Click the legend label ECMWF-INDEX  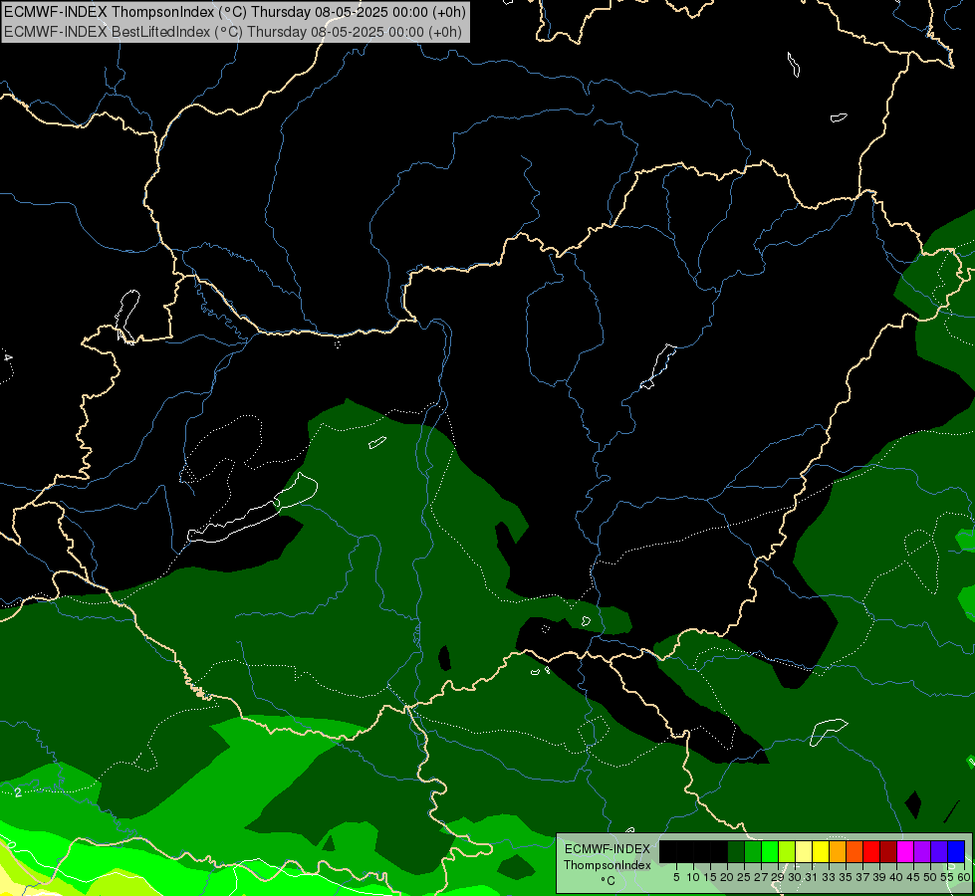coord(608,849)
